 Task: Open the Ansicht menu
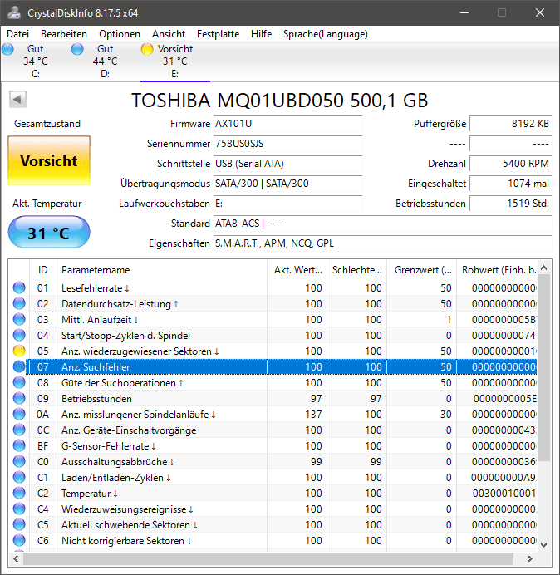(x=169, y=34)
